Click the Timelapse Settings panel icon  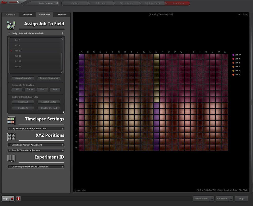point(11,120)
